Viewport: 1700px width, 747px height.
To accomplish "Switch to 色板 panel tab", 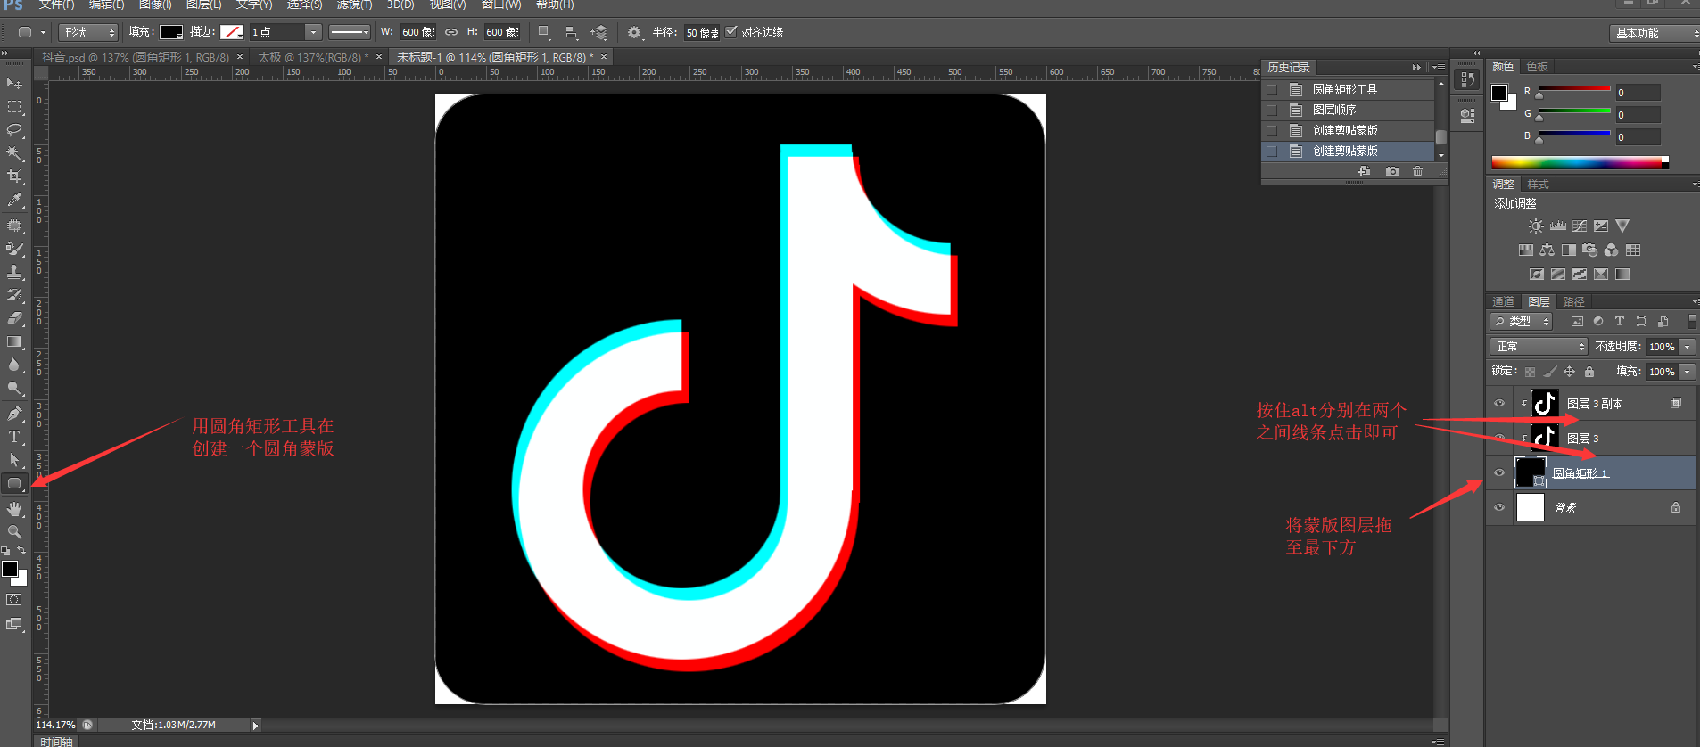I will 1538,67.
